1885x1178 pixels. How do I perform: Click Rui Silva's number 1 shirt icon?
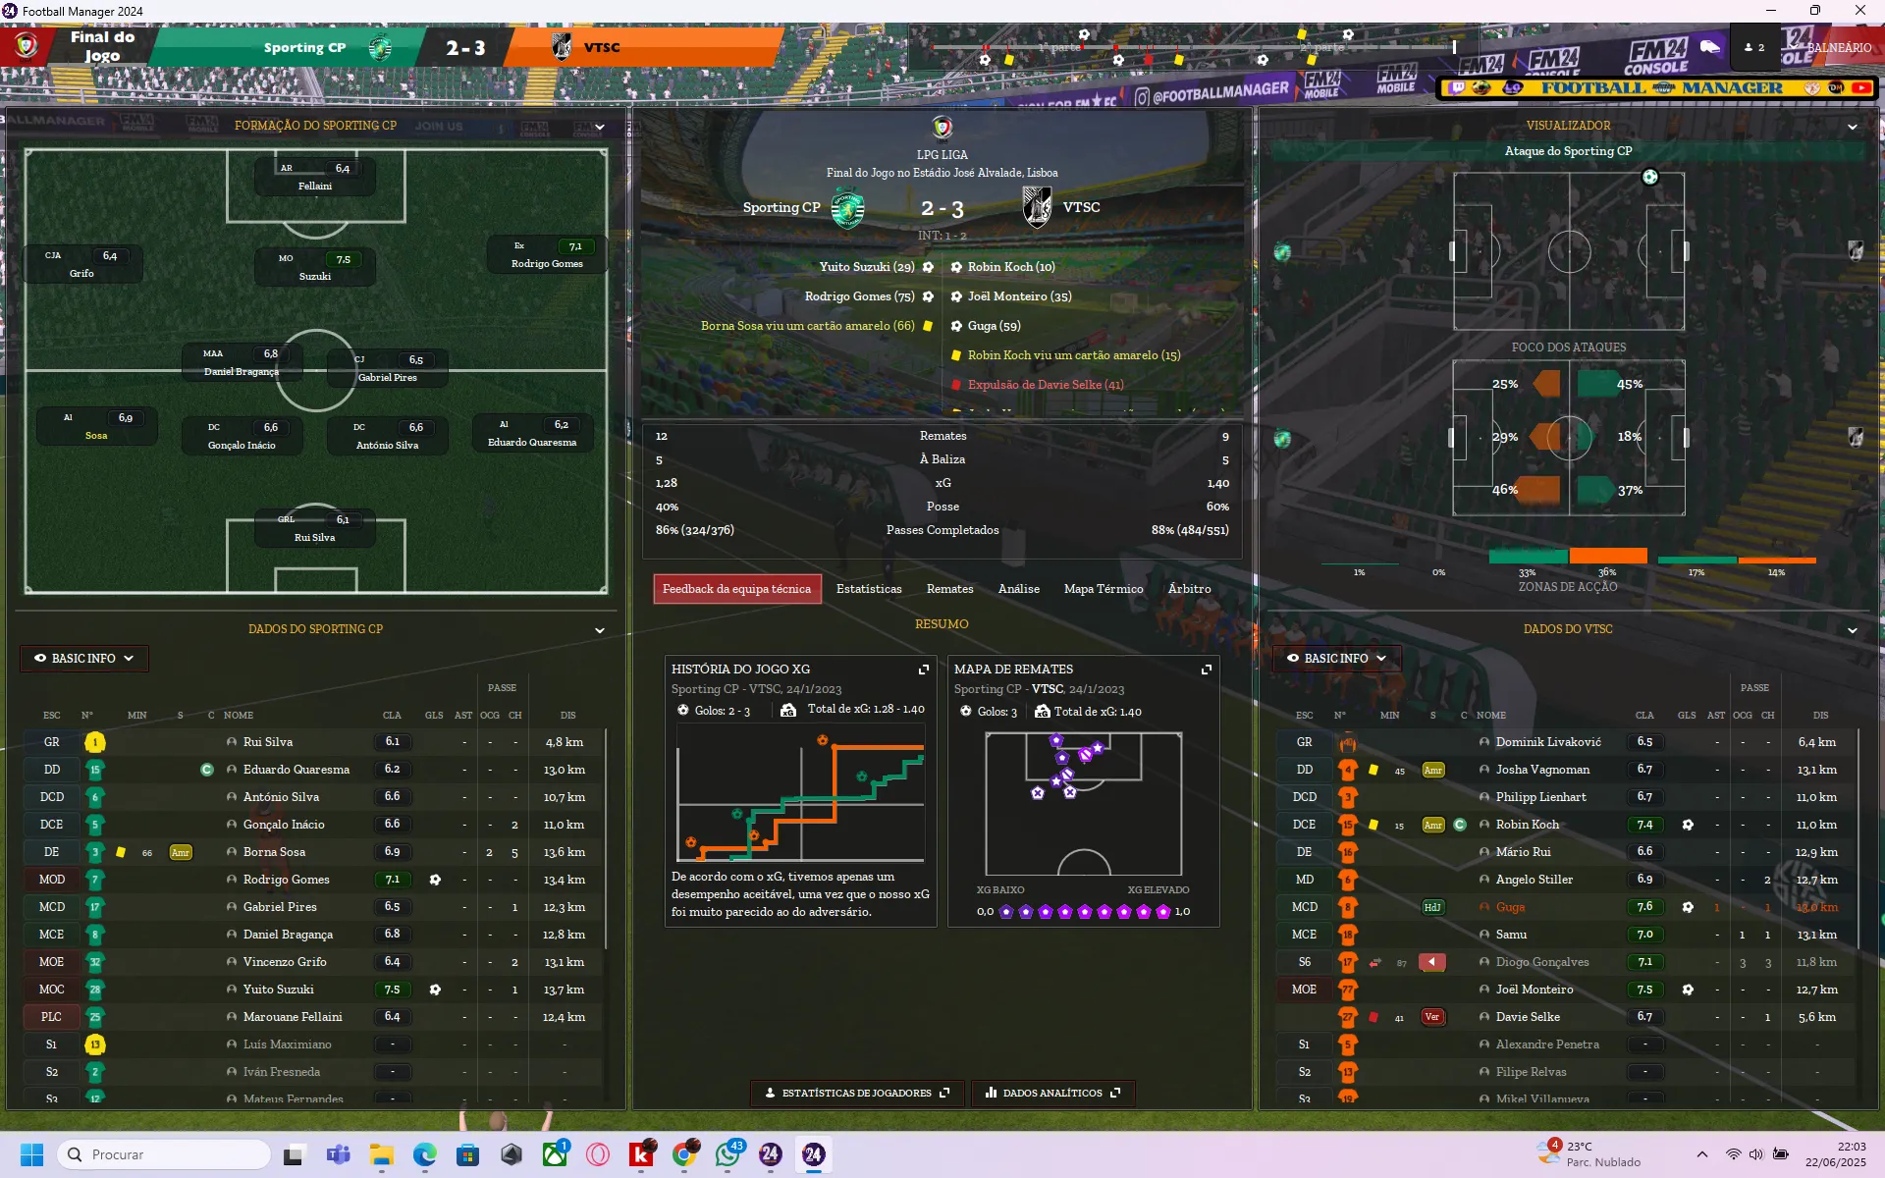(95, 742)
